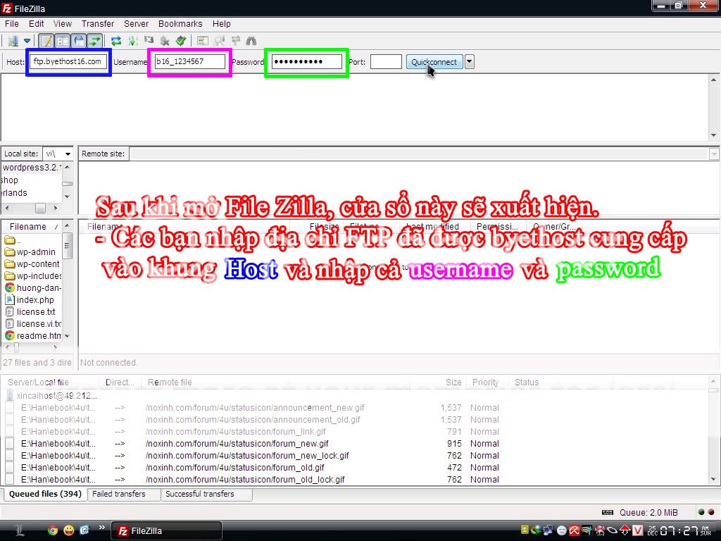Click the Queue: 2.0 MiB status text
The height and width of the screenshot is (541, 721).
tap(648, 513)
